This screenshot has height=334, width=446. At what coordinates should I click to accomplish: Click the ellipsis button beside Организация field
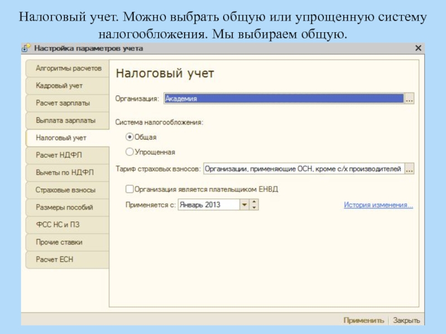pyautogui.click(x=409, y=99)
